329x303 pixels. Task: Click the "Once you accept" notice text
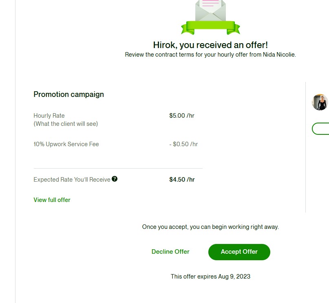[x=210, y=227]
